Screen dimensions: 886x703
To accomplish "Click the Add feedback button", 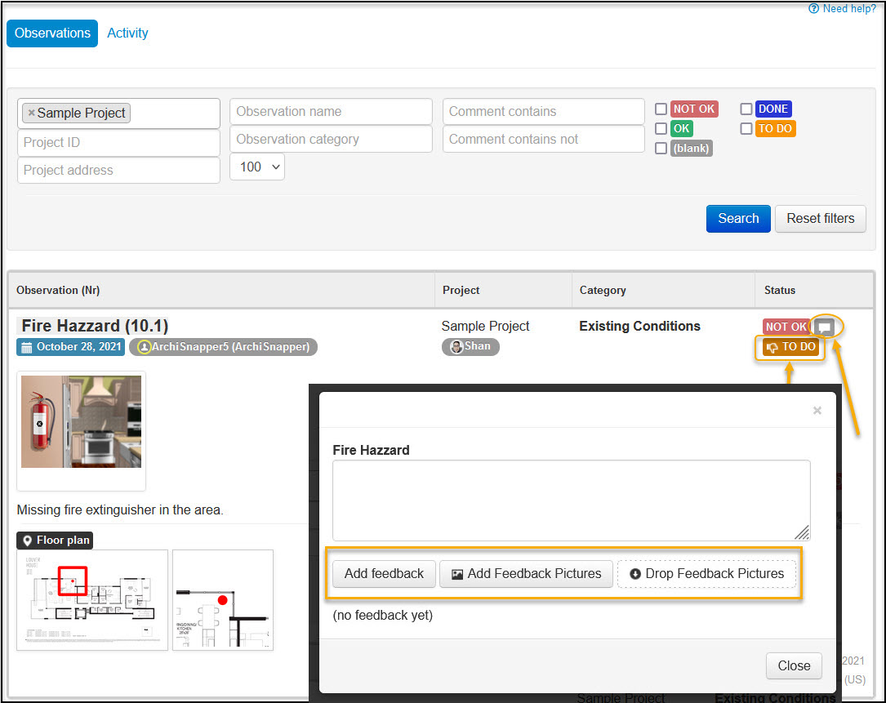I will click(384, 574).
